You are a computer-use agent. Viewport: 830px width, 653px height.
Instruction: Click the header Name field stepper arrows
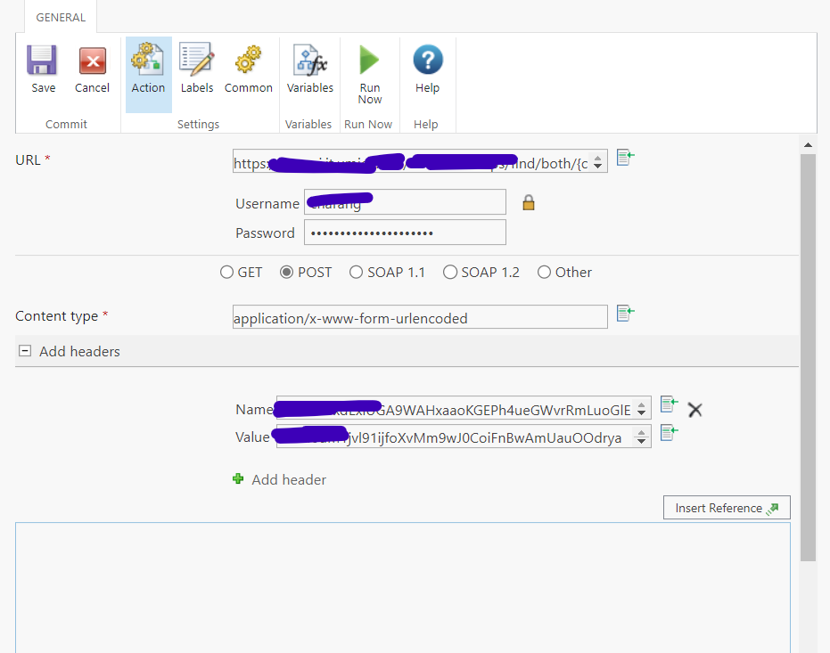point(641,409)
